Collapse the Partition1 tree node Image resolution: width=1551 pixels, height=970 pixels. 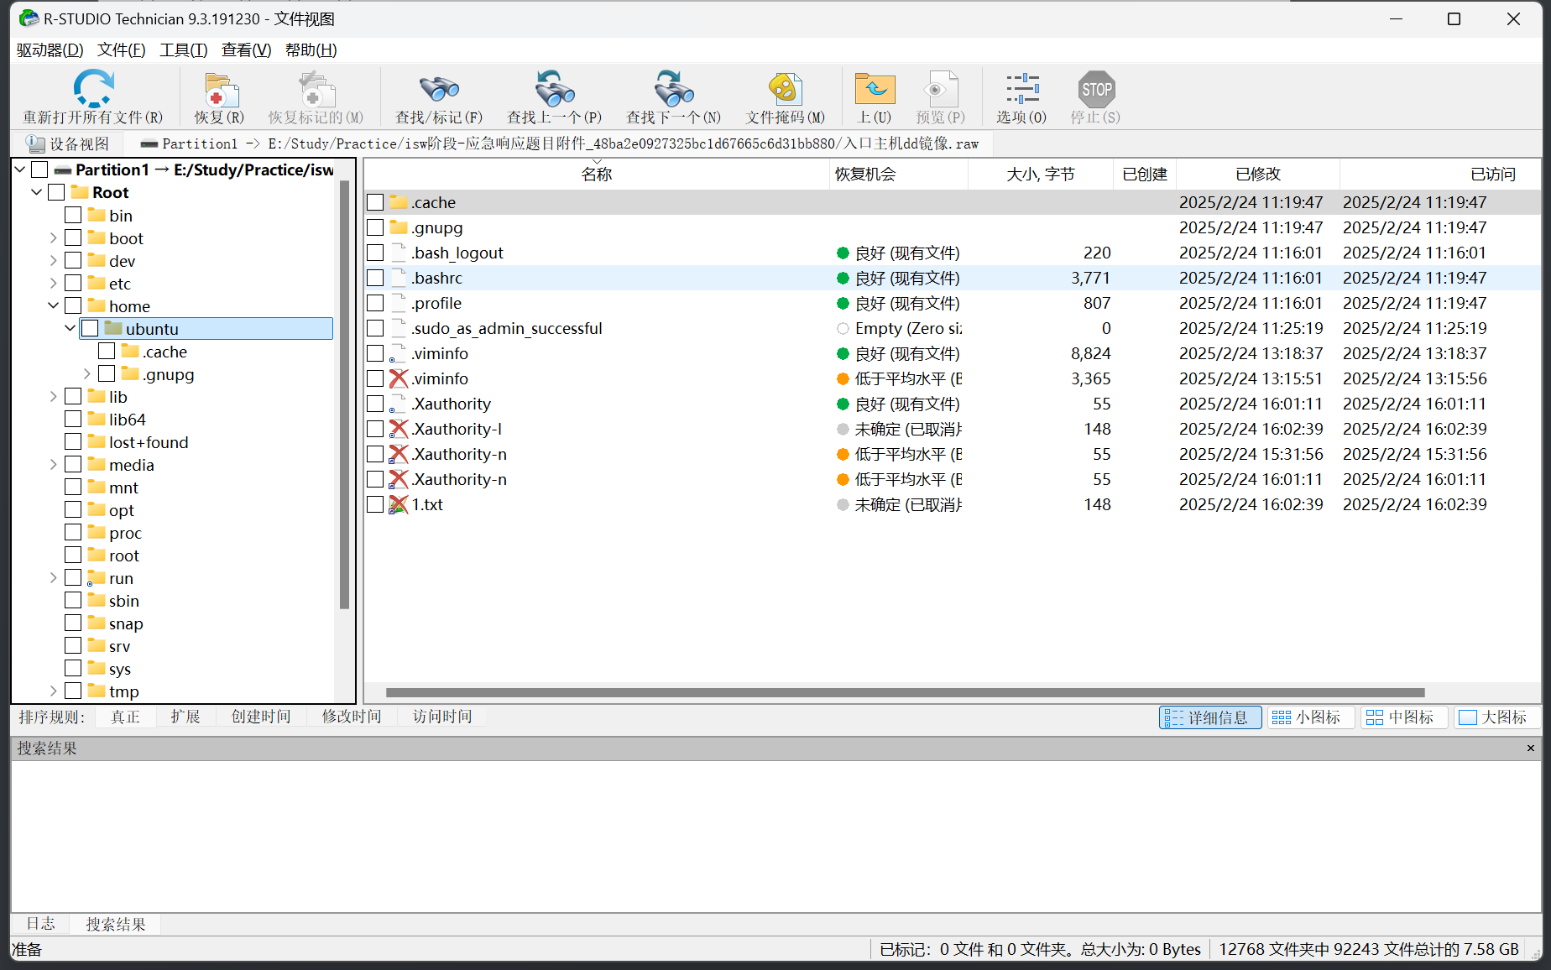click(x=20, y=169)
